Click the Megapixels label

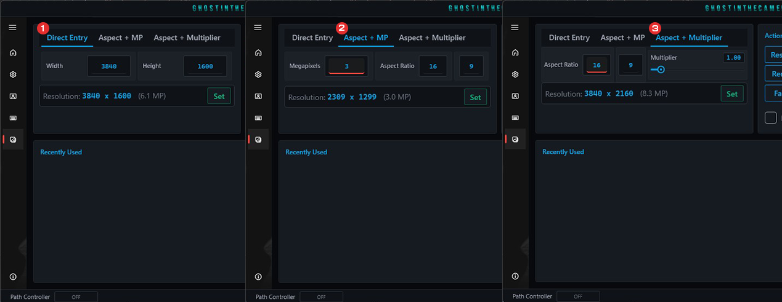click(x=305, y=66)
